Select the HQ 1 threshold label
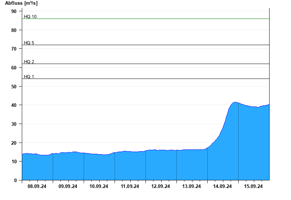Image resolution: width=291 pixels, height=200 pixels. pyautogui.click(x=29, y=77)
